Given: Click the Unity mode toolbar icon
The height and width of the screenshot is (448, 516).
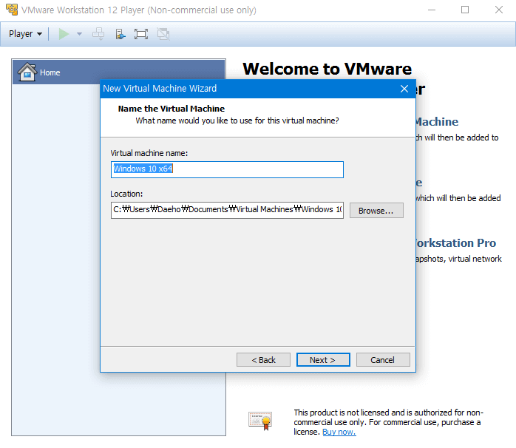Looking at the screenshot, I should point(163,34).
